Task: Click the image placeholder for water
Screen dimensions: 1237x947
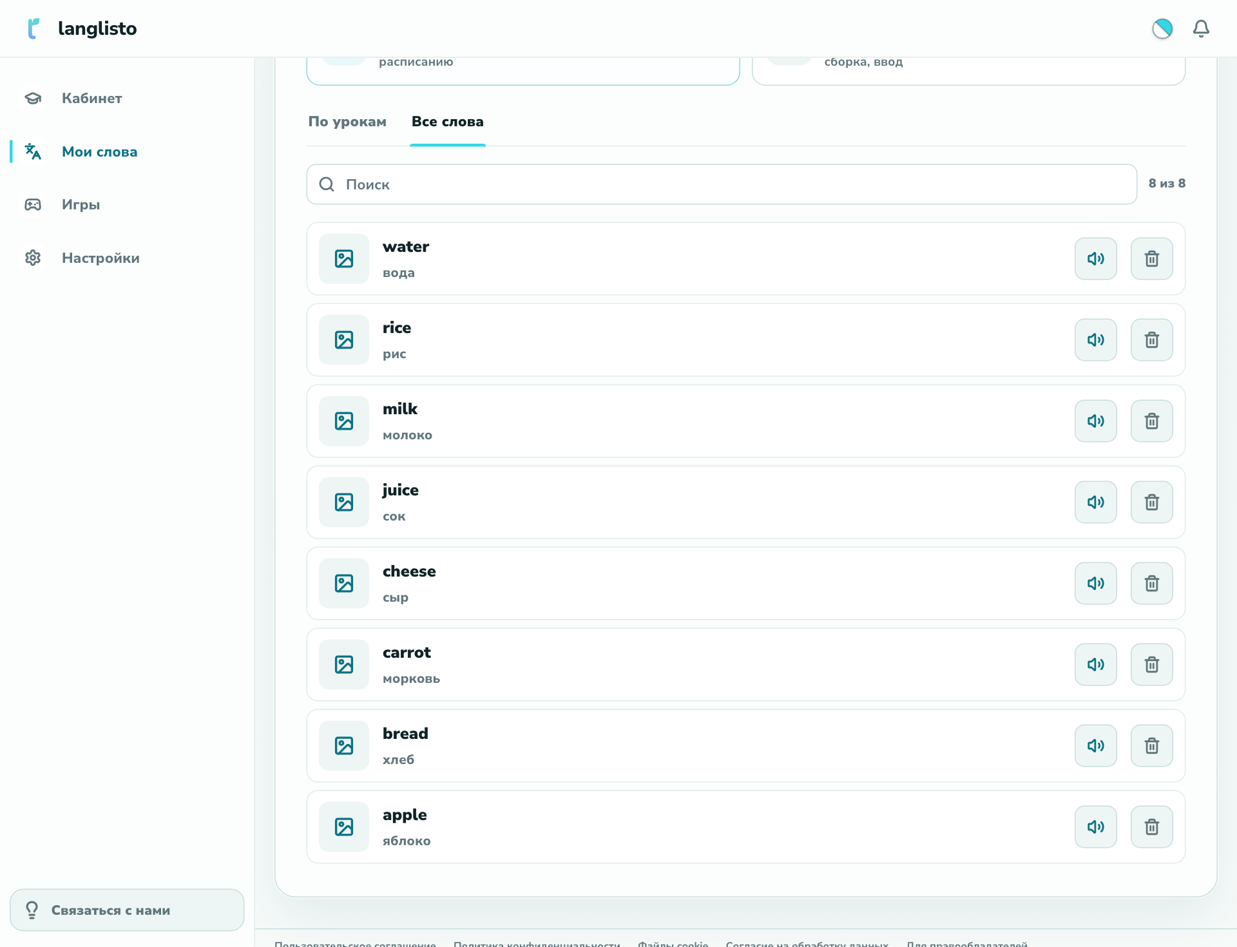Action: pyautogui.click(x=344, y=258)
